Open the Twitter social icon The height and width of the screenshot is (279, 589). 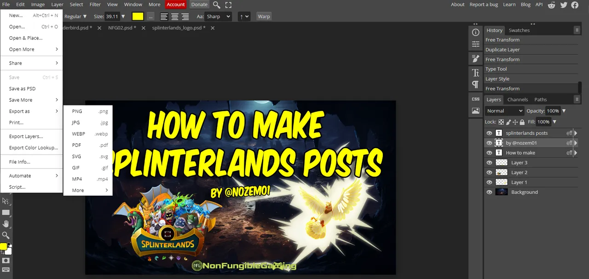(564, 5)
